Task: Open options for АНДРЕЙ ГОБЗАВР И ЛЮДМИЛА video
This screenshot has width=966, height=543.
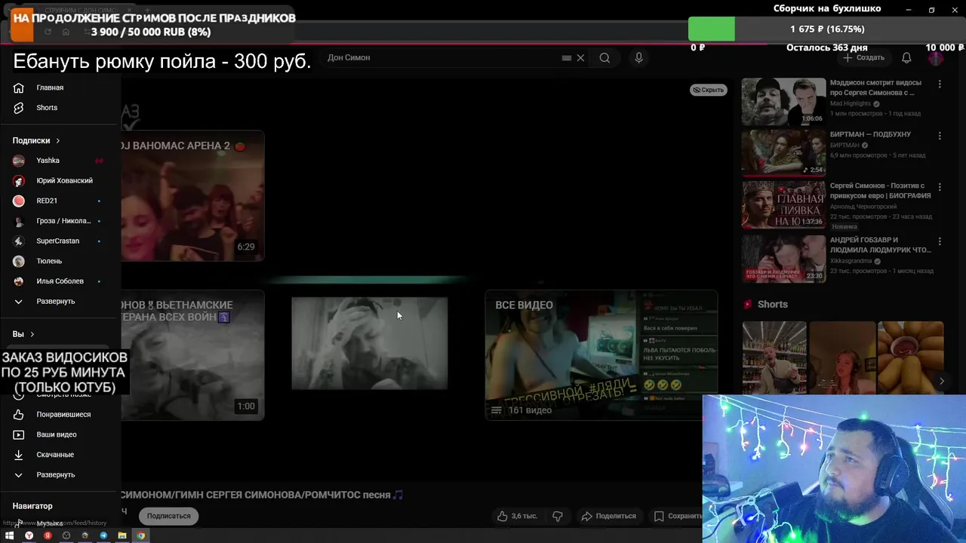Action: tap(940, 241)
